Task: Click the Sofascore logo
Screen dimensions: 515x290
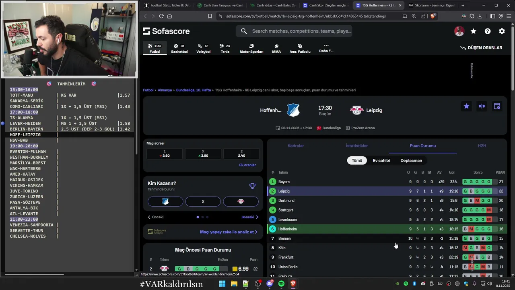Action: [166, 31]
